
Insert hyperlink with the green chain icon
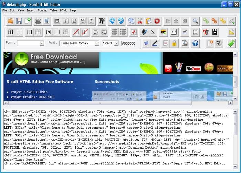click(206, 21)
